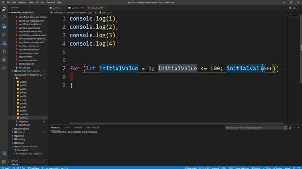Close the bottom panel
302x169 pixels.
coord(298,128)
